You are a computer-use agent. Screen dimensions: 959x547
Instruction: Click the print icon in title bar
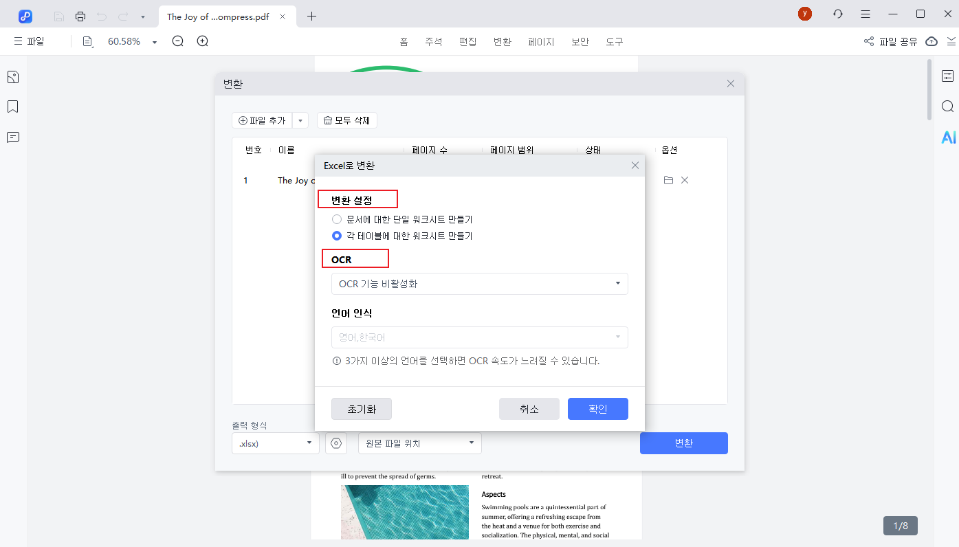[80, 16]
